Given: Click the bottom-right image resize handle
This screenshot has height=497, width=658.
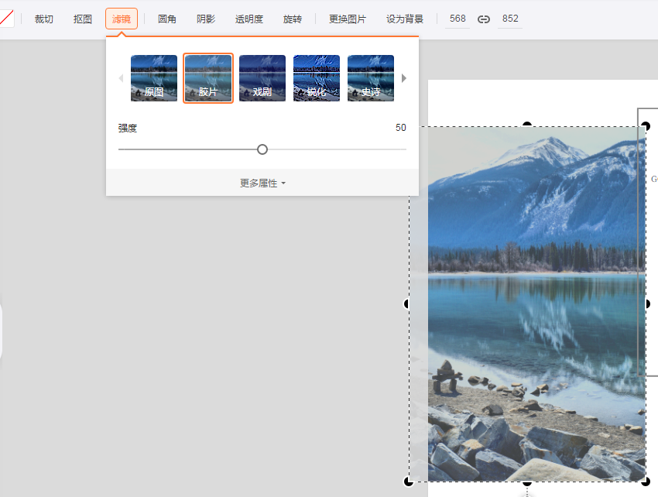Looking at the screenshot, I should coord(646,482).
